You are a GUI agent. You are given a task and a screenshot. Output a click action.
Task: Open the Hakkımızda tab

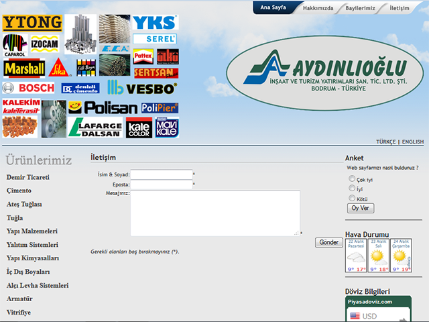[318, 8]
